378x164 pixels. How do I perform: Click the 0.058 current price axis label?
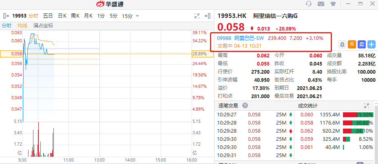pos(17,54)
